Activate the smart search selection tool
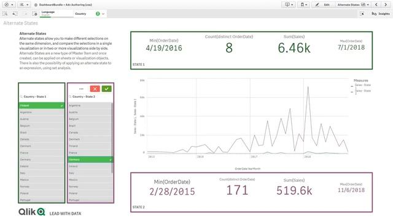 [x=5, y=14]
